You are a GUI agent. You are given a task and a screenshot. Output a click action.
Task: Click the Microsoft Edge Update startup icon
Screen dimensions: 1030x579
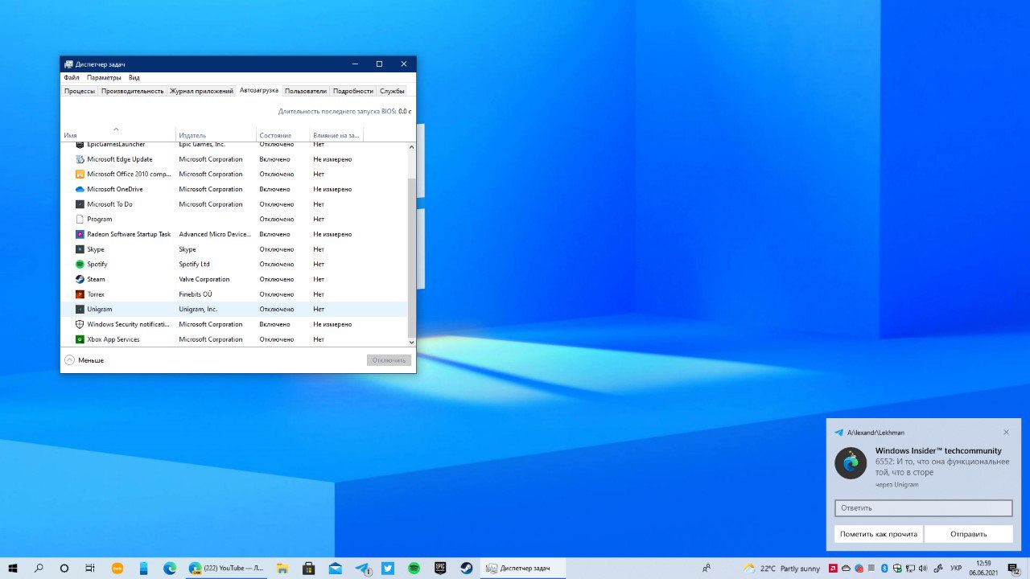click(x=80, y=159)
